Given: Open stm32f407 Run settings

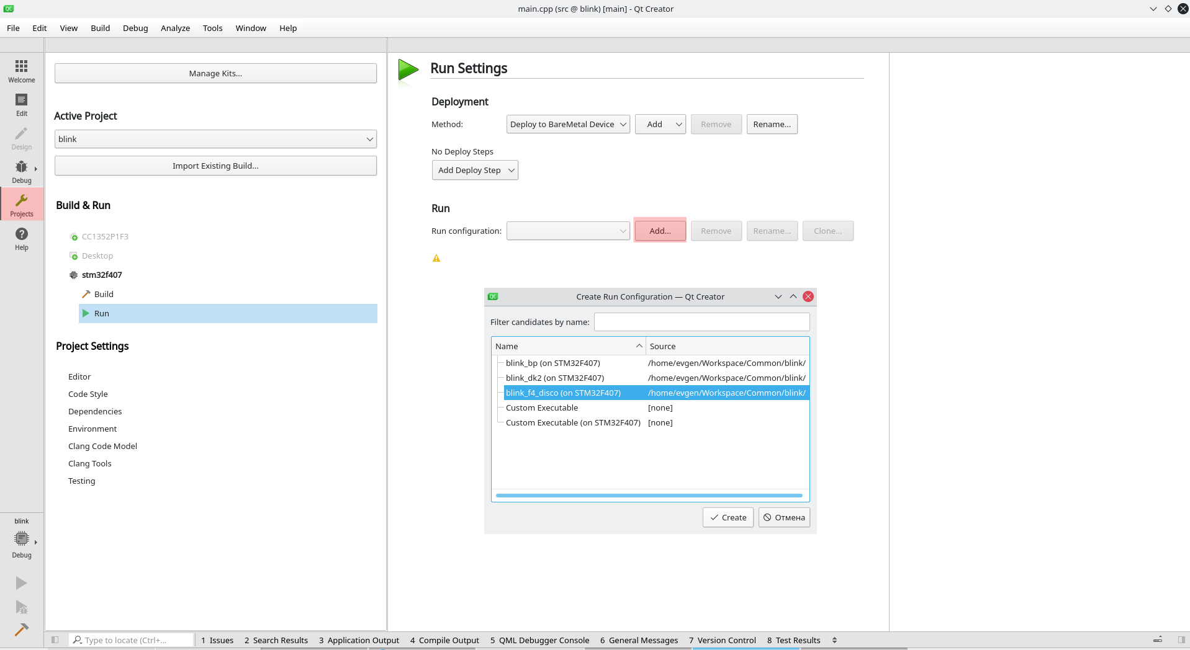Looking at the screenshot, I should tap(228, 313).
